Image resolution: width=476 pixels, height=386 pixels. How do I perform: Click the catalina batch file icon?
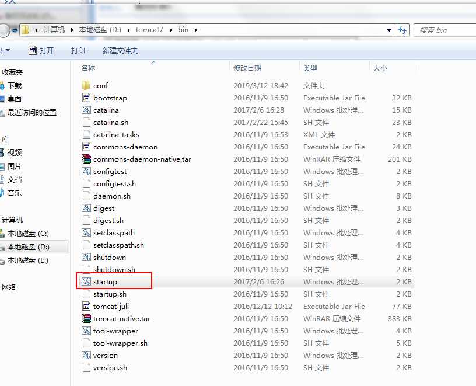(86, 110)
